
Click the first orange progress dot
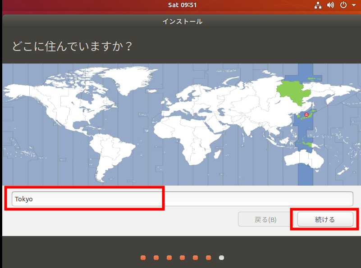(143, 258)
